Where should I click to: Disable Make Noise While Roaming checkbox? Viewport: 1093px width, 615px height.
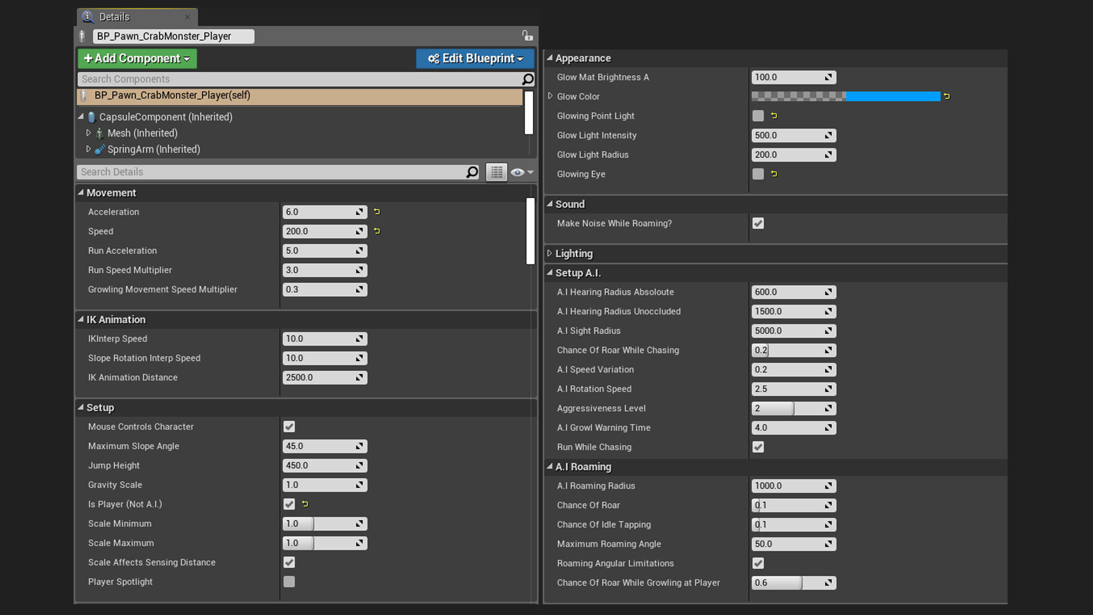[758, 223]
